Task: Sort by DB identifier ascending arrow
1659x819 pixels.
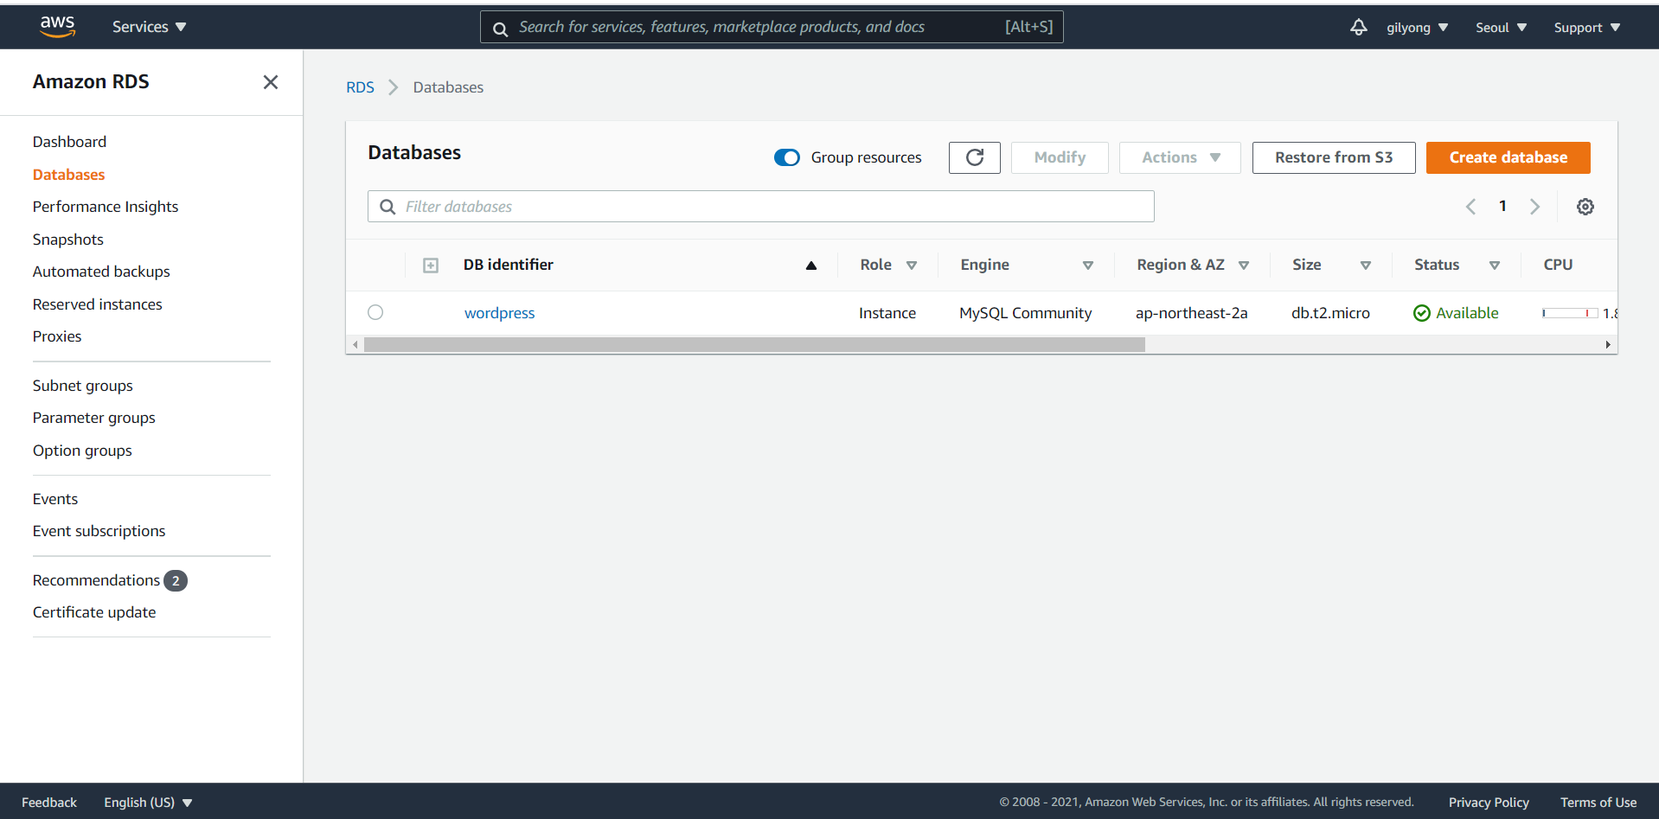Action: tap(811, 266)
